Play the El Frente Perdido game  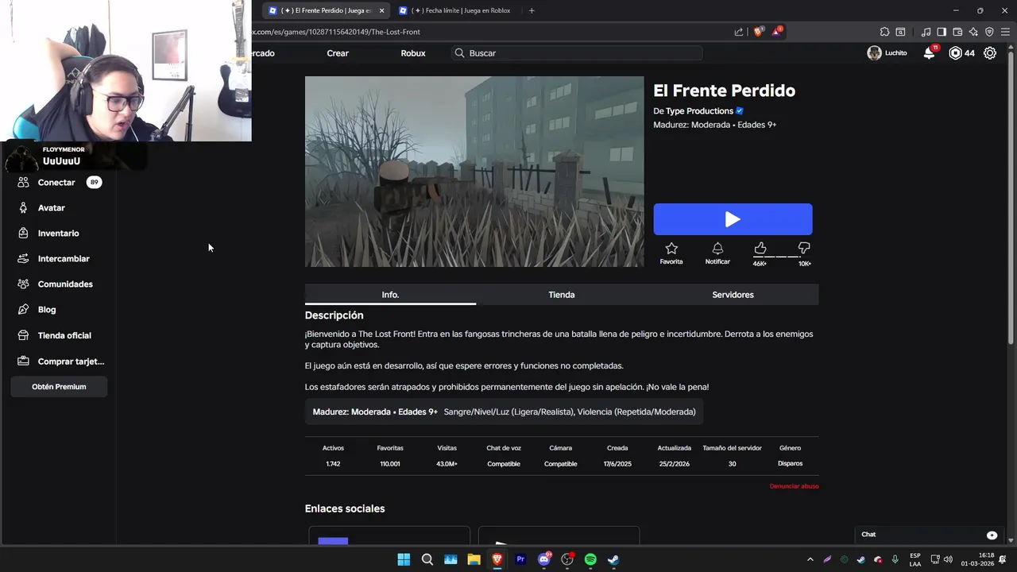(733, 219)
